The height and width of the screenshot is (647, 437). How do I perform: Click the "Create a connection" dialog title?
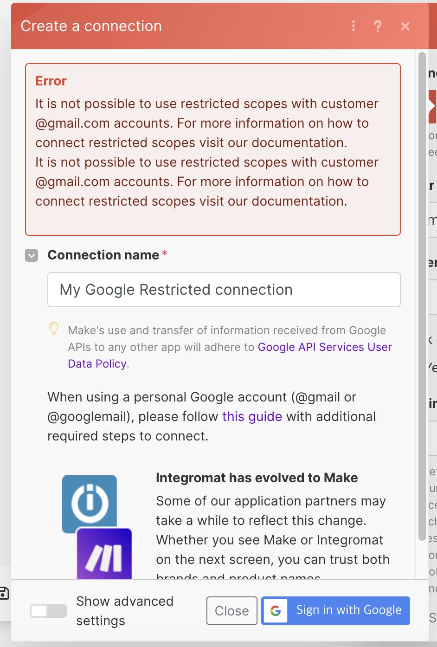[x=91, y=26]
